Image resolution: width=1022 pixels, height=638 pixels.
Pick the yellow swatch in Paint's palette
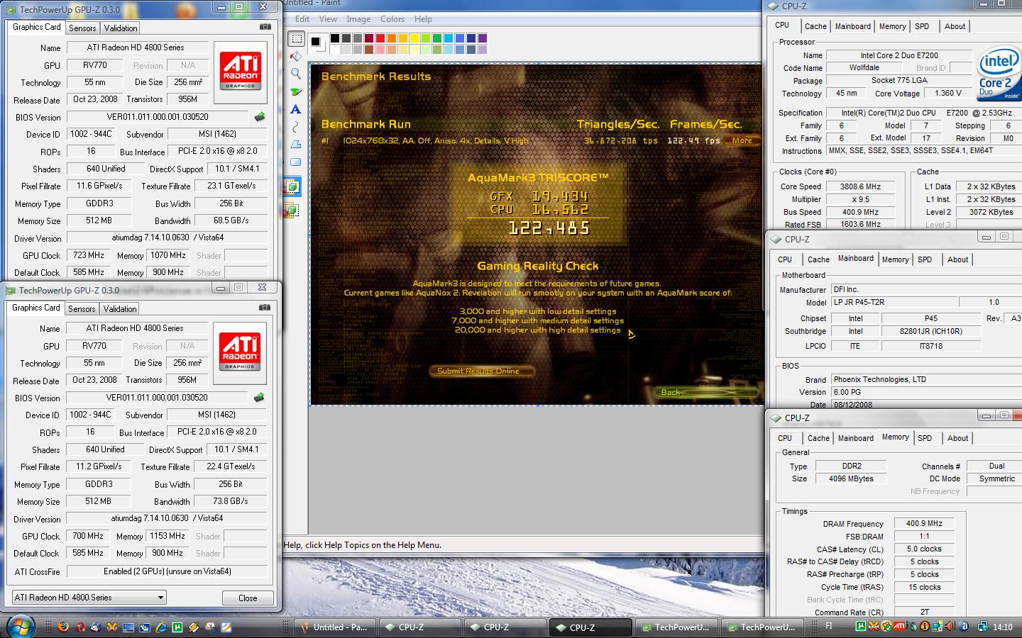point(414,38)
